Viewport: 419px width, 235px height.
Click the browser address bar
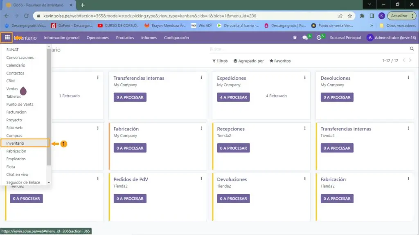coord(184,16)
